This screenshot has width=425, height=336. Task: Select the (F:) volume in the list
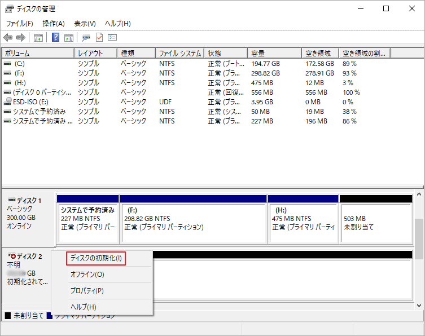click(19, 73)
